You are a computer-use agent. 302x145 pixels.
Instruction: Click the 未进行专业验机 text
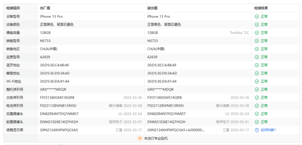click(156, 138)
